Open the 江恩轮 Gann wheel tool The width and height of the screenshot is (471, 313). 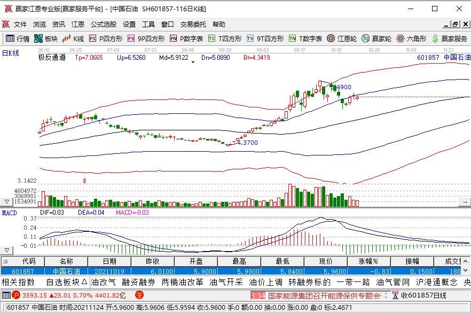(x=342, y=38)
